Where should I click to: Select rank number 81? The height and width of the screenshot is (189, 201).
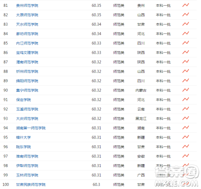click(x=6, y=6)
